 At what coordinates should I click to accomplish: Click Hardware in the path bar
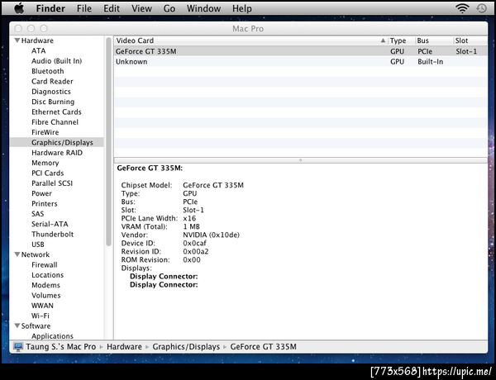pyautogui.click(x=124, y=347)
